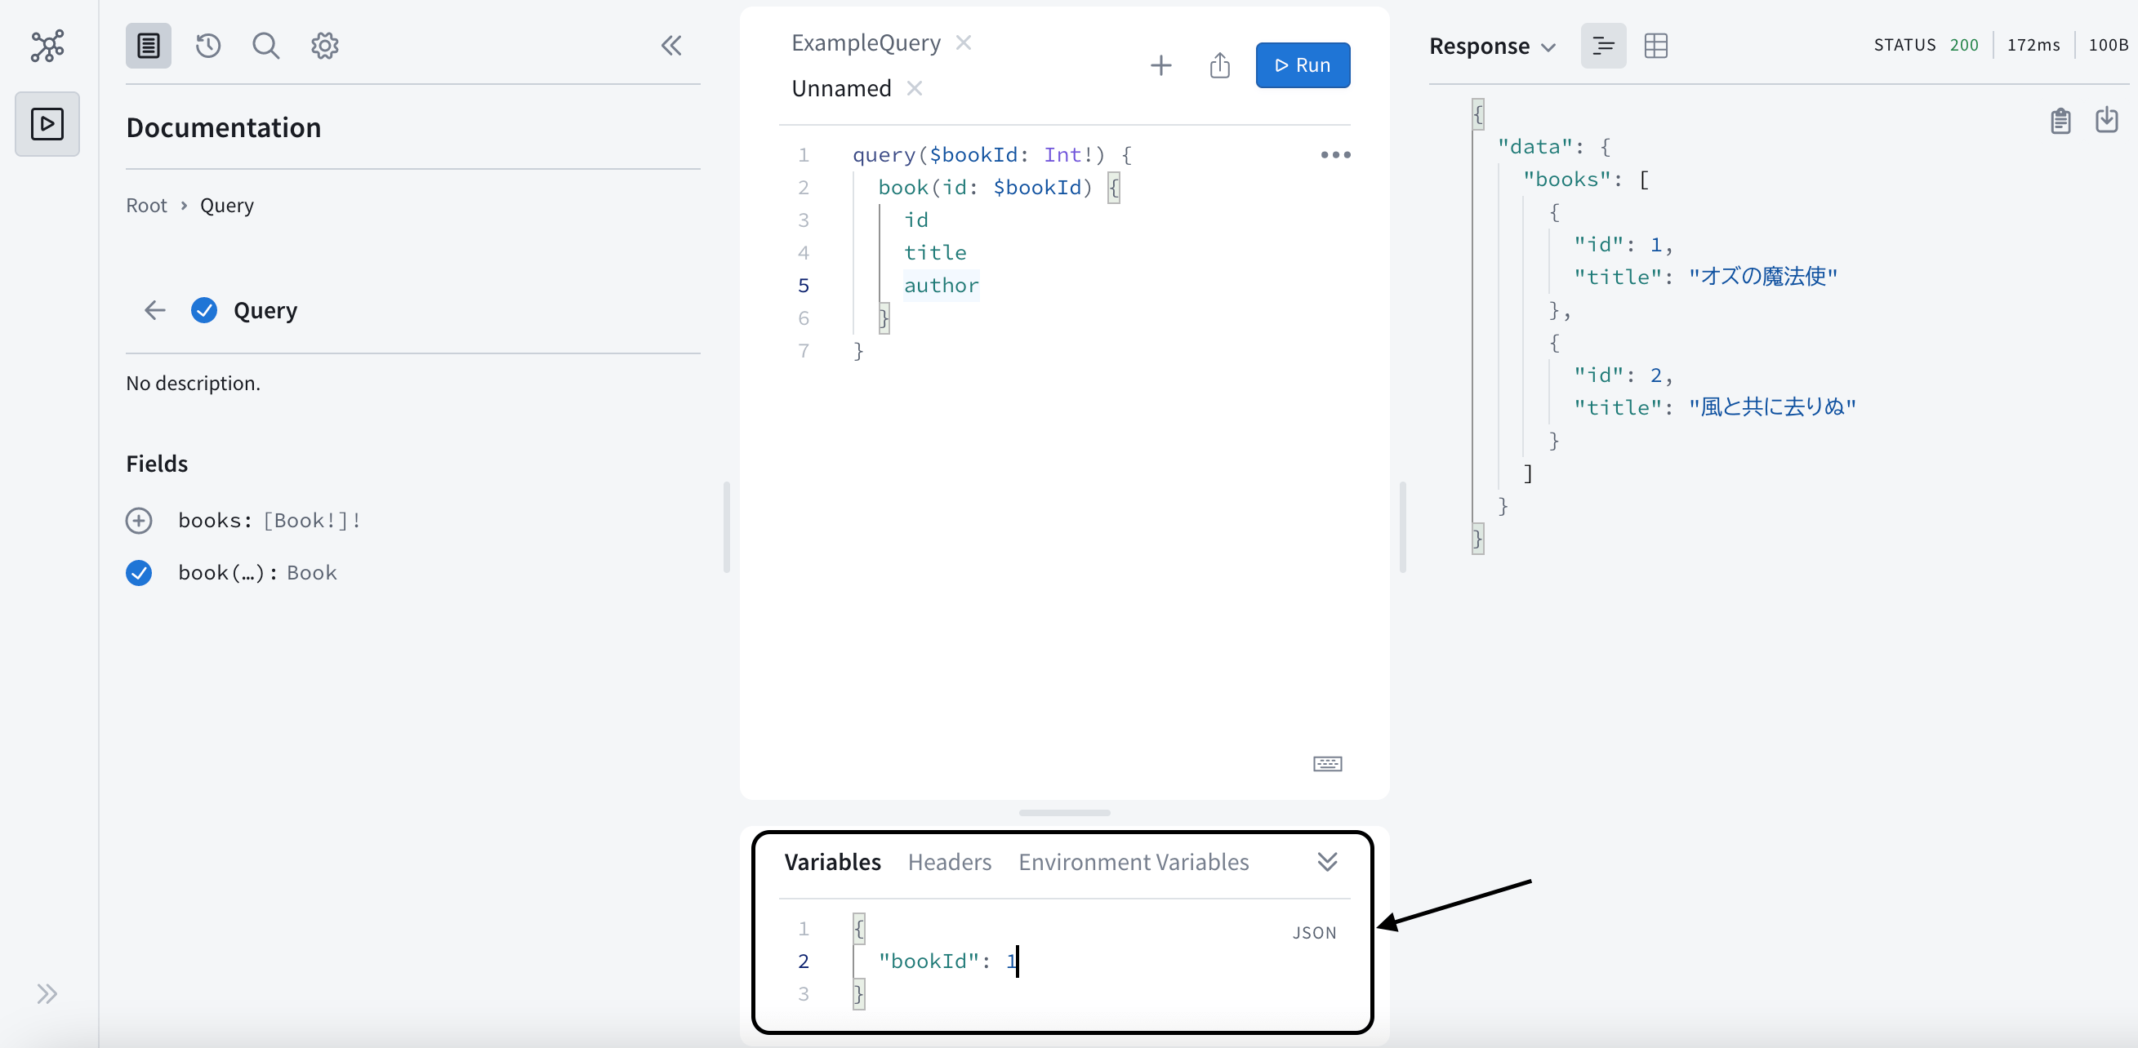
Task: Click the books: [Book!]! field name
Action: [x=269, y=520]
